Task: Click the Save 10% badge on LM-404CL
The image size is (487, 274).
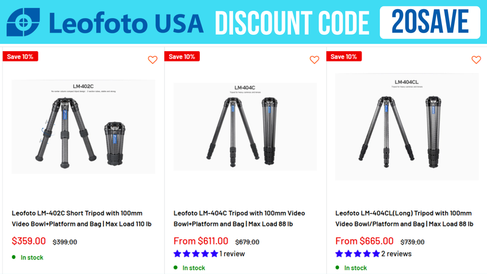Action: pyautogui.click(x=344, y=57)
